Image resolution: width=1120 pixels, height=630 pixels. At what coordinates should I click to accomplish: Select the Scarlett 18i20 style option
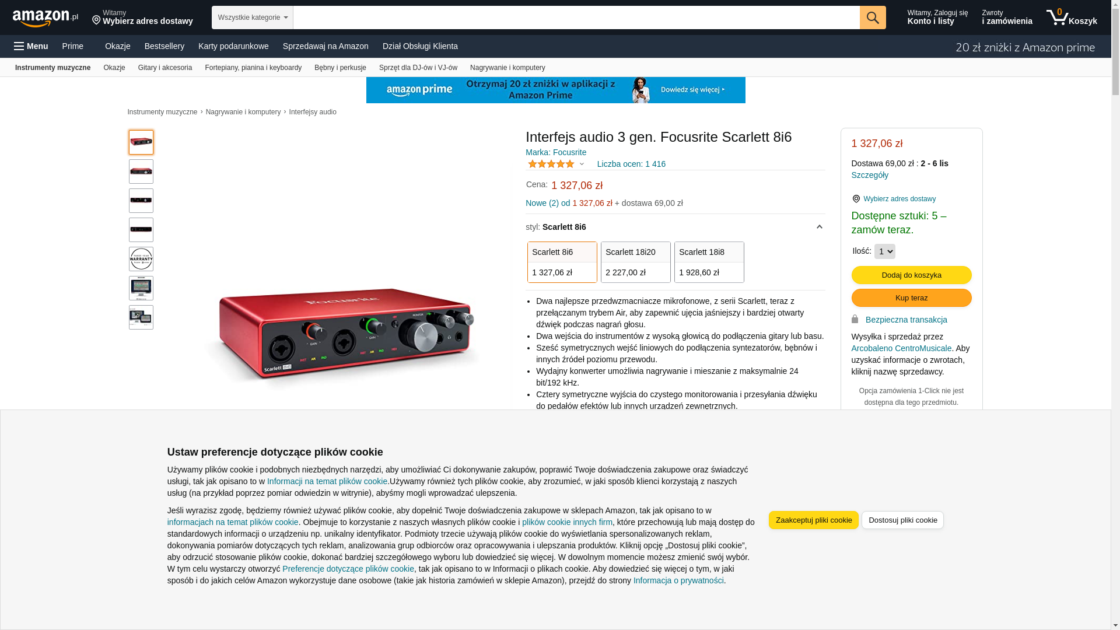(x=635, y=262)
